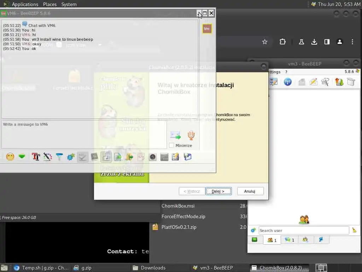Click edit profile icon in vm3 BeeBEEP toolbar
This screenshot has height=272, width=362.
pyautogui.click(x=274, y=82)
